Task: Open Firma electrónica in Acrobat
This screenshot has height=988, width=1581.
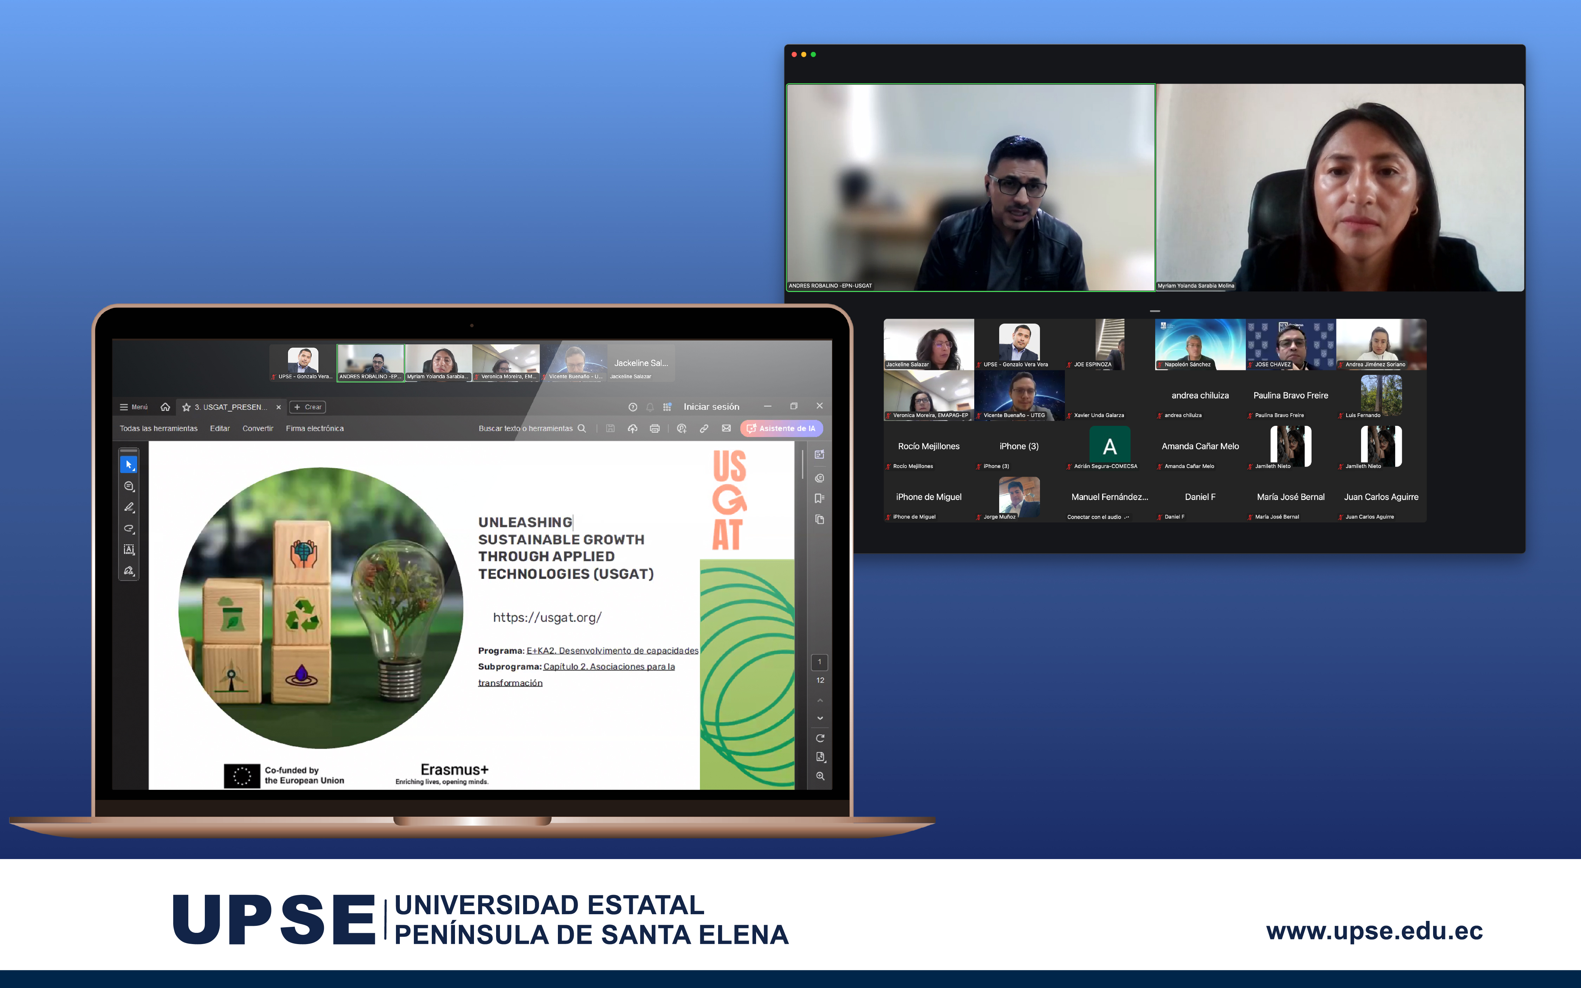Action: click(314, 429)
